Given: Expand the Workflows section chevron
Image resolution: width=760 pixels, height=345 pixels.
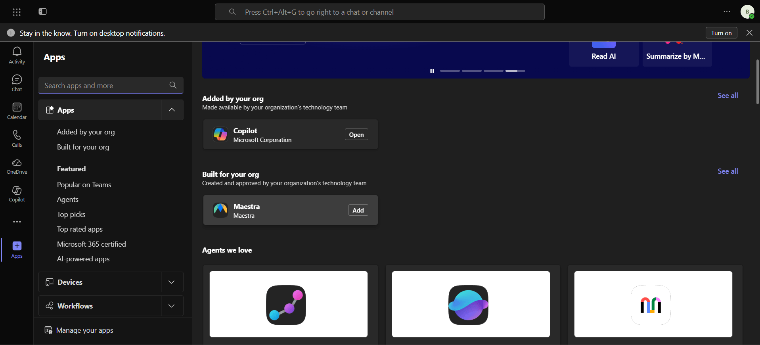Looking at the screenshot, I should (x=172, y=306).
